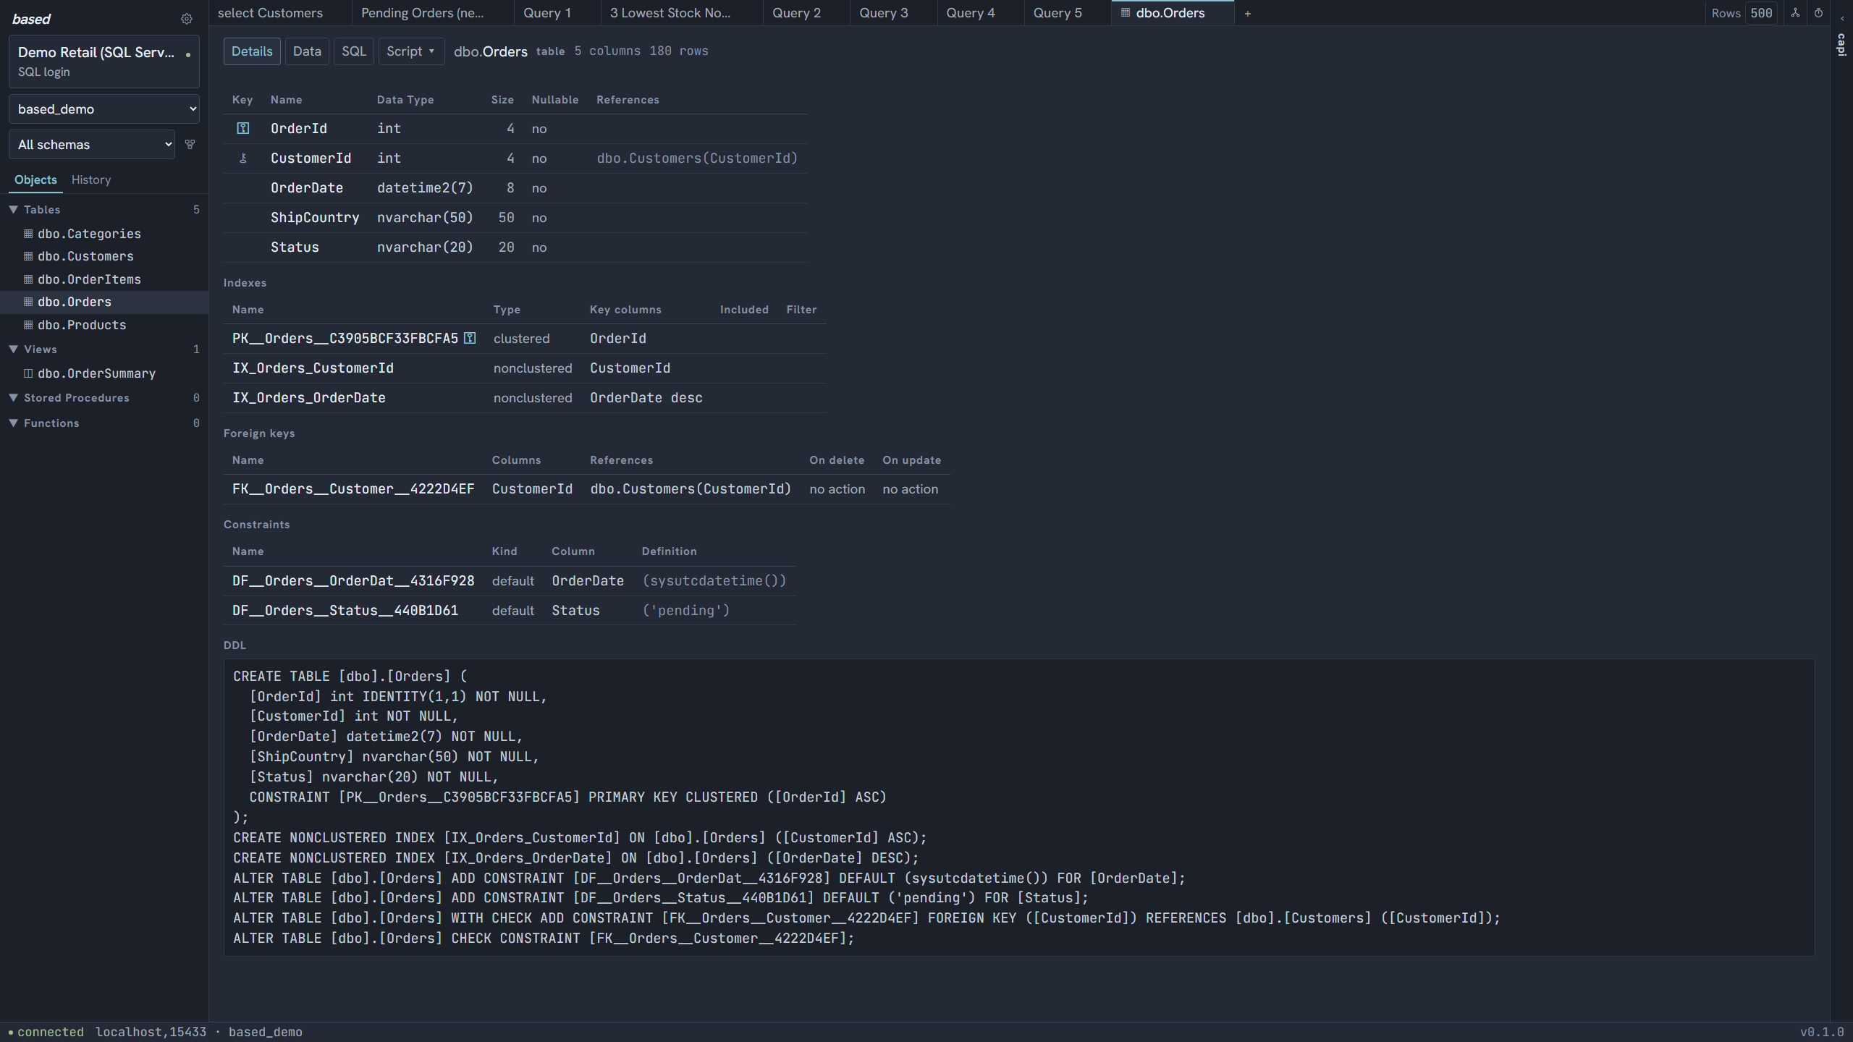This screenshot has height=1042, width=1853.
Task: Collapse the Views tree section
Action: pos(13,349)
